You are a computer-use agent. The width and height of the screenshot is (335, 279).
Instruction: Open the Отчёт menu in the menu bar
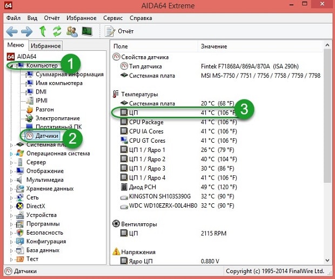[x=52, y=18]
